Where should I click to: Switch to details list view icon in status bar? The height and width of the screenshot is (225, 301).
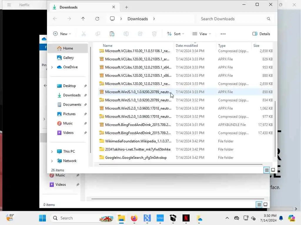(x=267, y=170)
